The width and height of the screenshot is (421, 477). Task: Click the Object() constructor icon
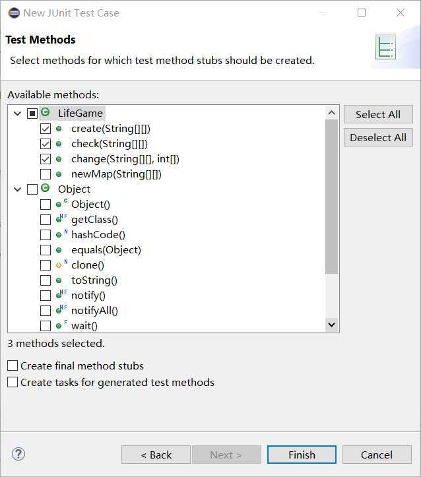coord(60,205)
